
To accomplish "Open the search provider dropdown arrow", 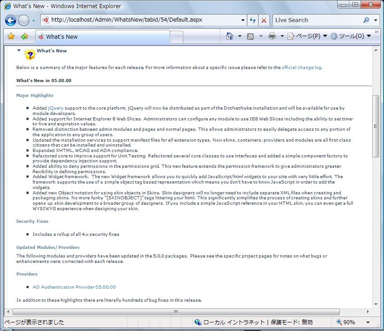I will pyautogui.click(x=375, y=20).
